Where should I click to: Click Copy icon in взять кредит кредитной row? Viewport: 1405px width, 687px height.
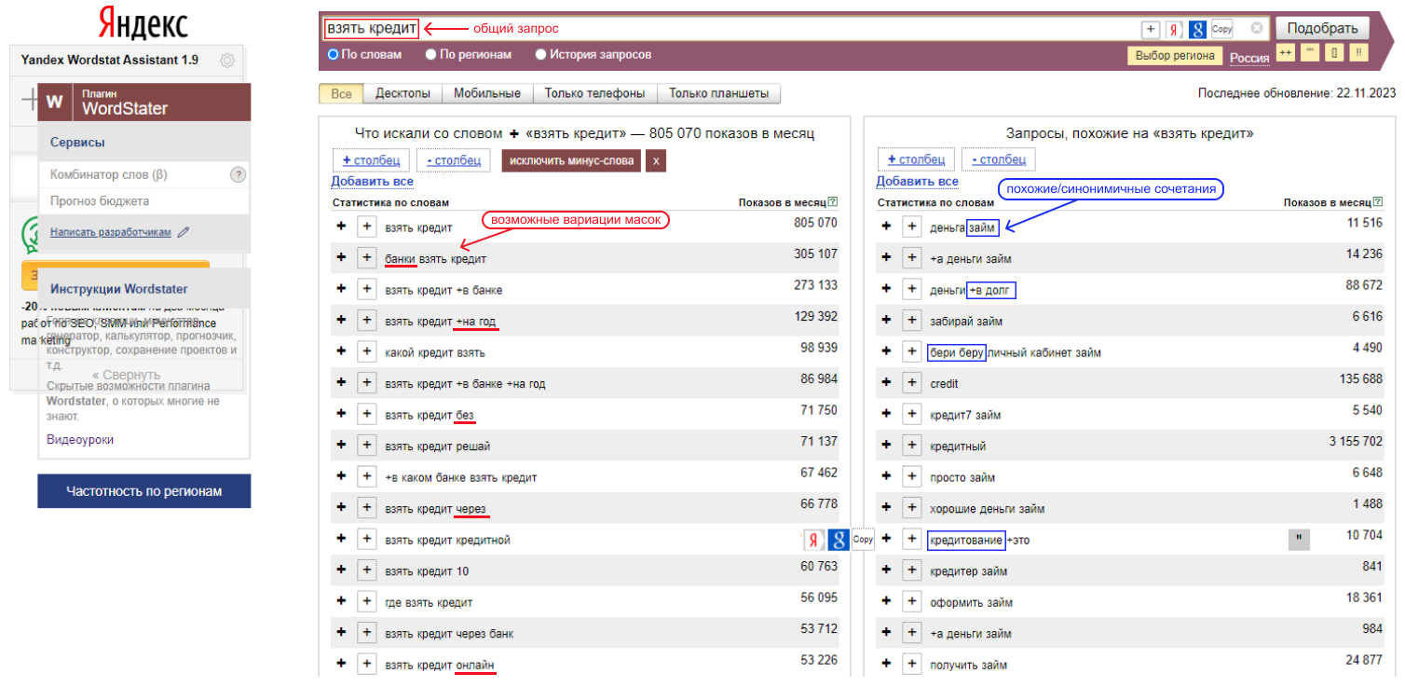click(863, 540)
